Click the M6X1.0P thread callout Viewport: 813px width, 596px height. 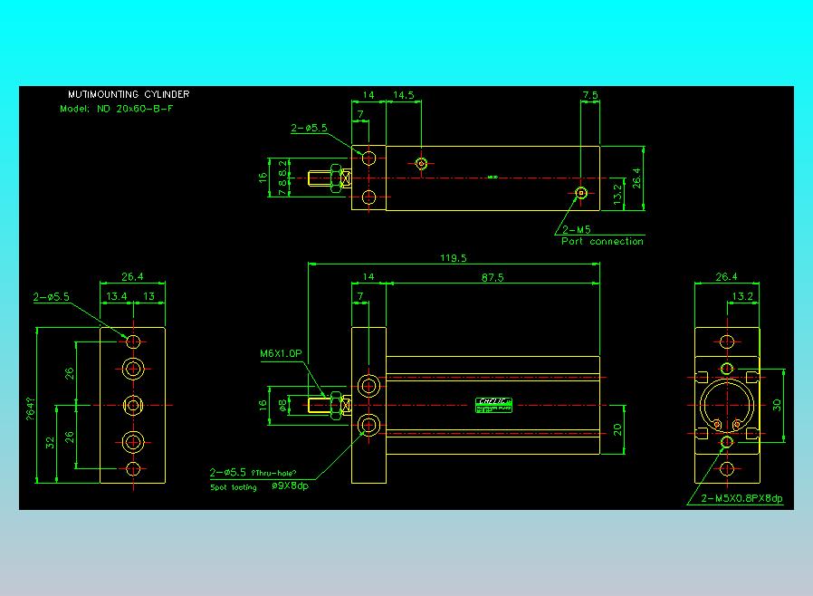pyautogui.click(x=281, y=353)
